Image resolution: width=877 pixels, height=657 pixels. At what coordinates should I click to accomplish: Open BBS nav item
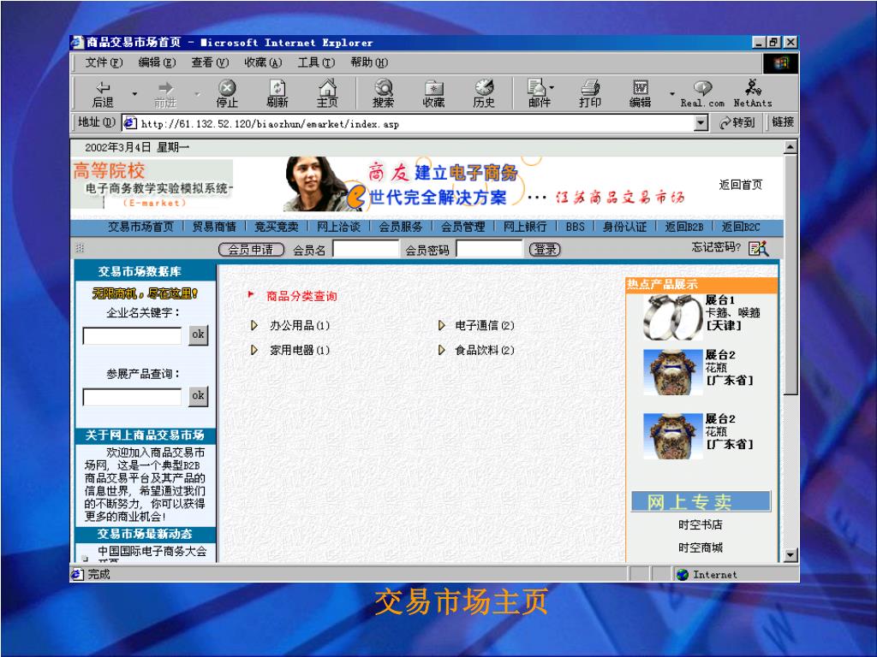pos(575,227)
